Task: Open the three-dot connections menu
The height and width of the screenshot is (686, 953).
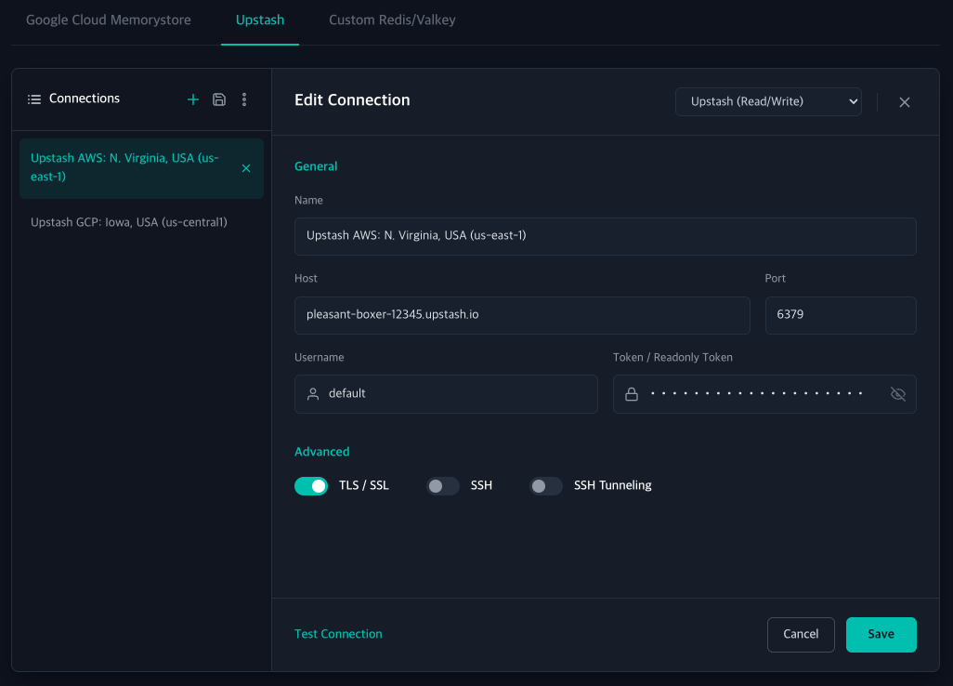Action: click(244, 99)
